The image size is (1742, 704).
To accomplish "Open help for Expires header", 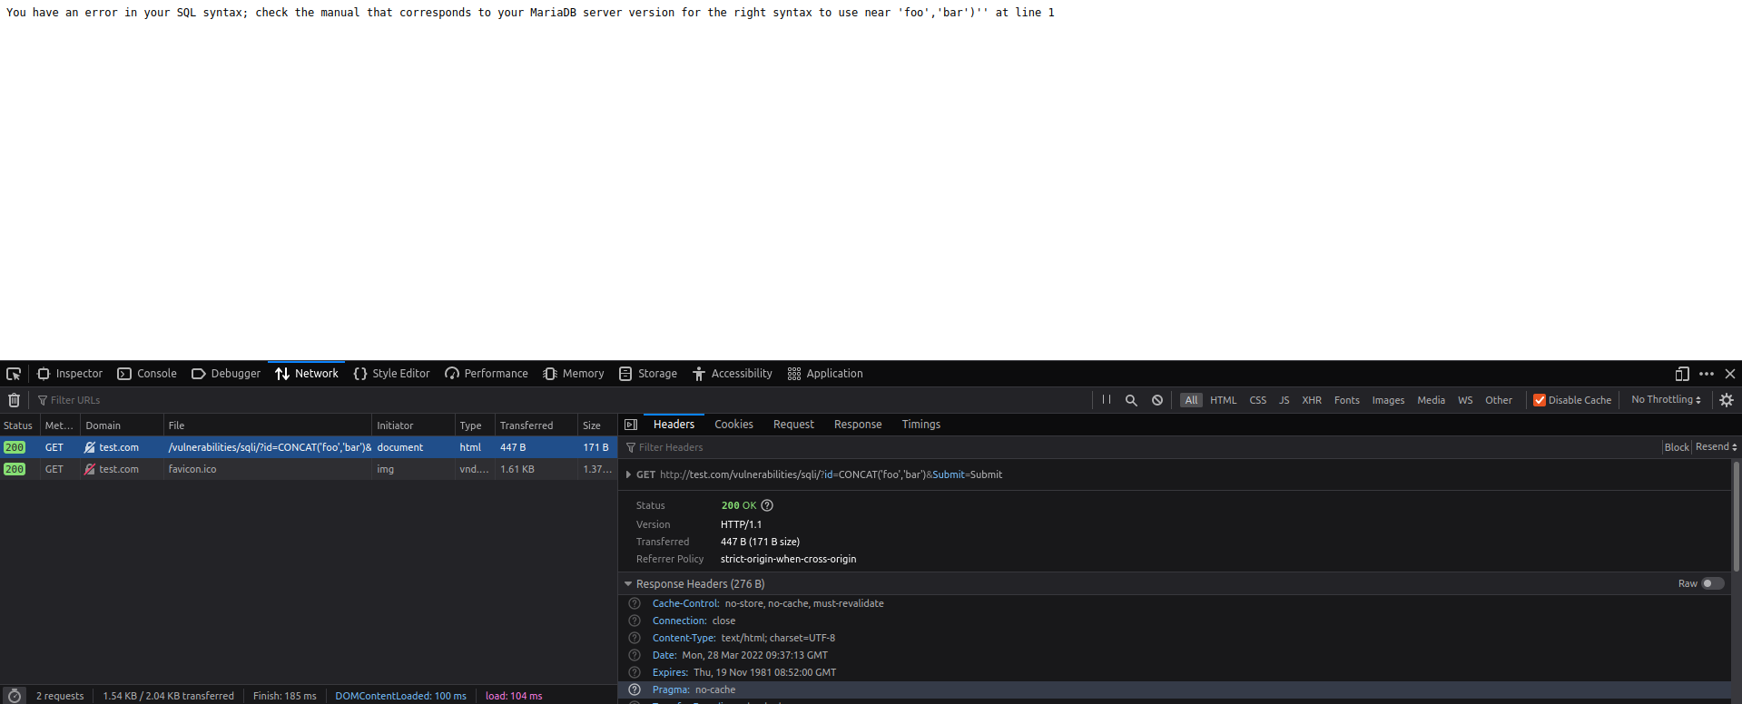I will click(x=635, y=672).
